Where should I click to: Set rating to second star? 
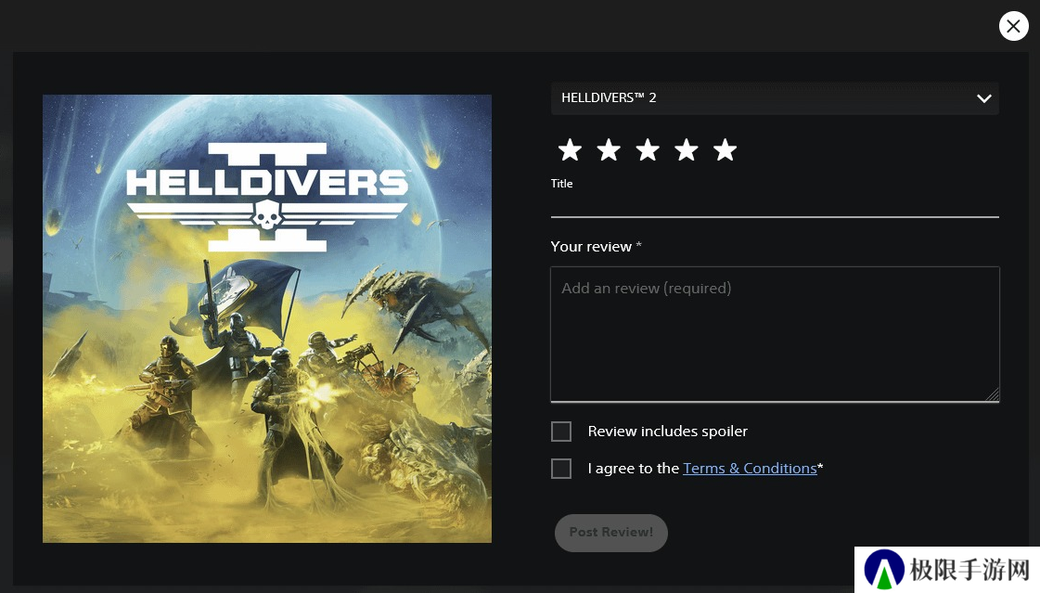609,150
